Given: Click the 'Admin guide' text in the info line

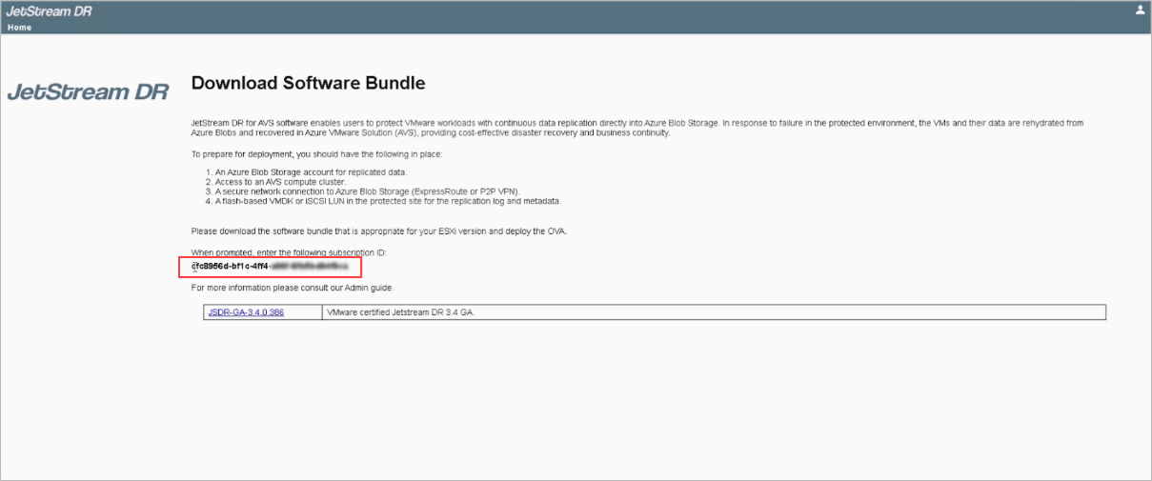Looking at the screenshot, I should click(369, 288).
